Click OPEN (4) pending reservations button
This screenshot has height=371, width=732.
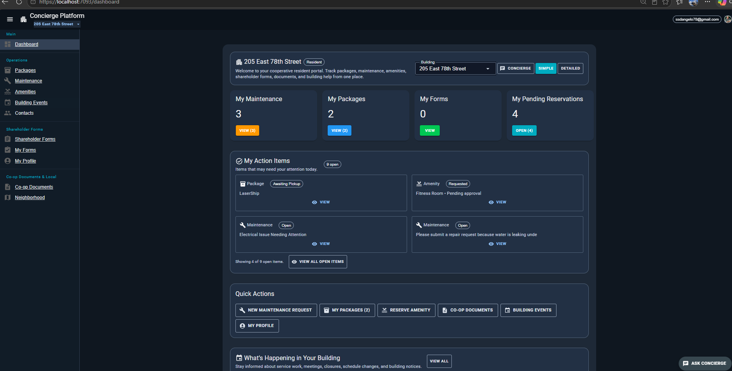point(524,131)
